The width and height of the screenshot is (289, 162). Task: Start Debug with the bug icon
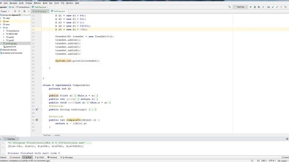click(x=255, y=7)
